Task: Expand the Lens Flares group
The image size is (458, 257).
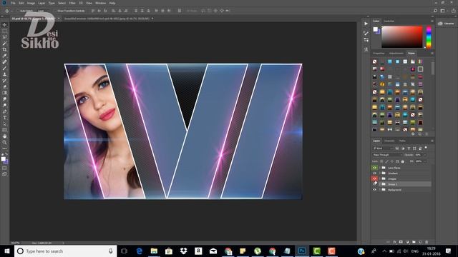Action: [x=380, y=168]
